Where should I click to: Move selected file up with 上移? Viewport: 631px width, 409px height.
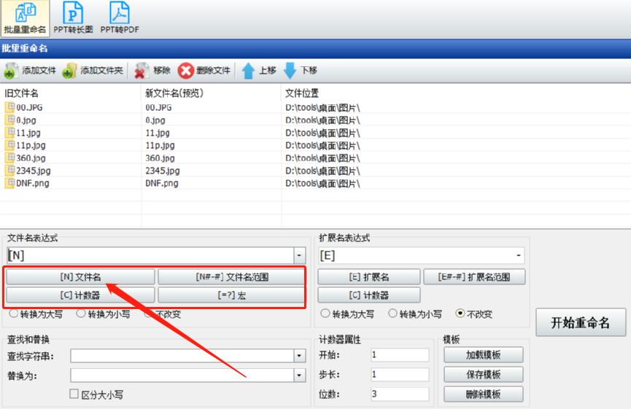coord(259,71)
